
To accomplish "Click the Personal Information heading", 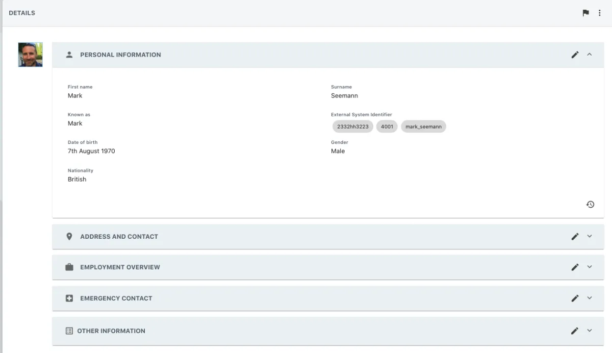I will pos(120,55).
